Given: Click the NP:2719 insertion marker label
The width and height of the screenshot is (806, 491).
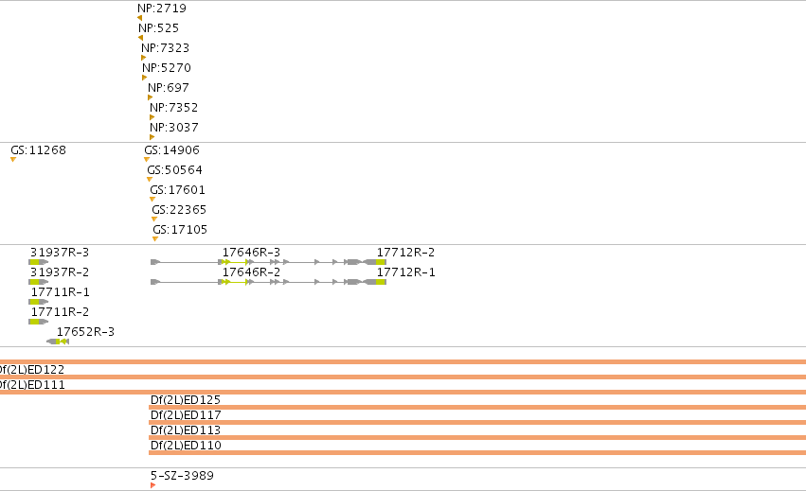Looking at the screenshot, I should coord(161,9).
